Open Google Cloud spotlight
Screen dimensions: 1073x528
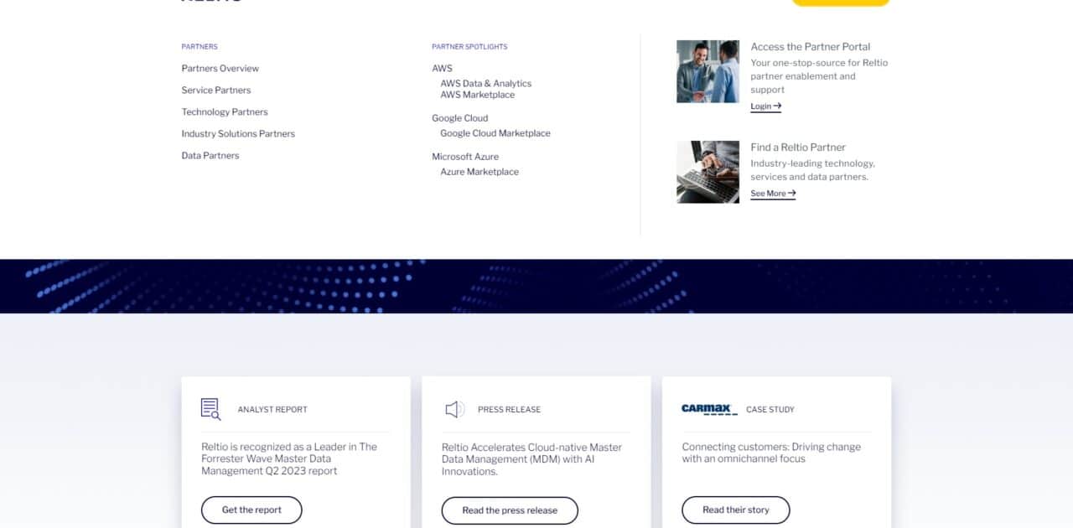click(459, 118)
